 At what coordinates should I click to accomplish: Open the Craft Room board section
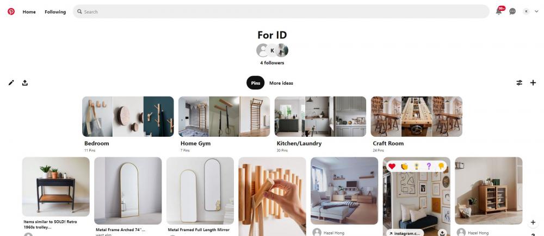tap(416, 124)
